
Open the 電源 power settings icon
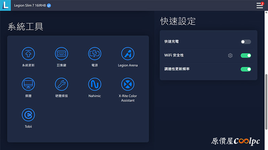(x=94, y=53)
